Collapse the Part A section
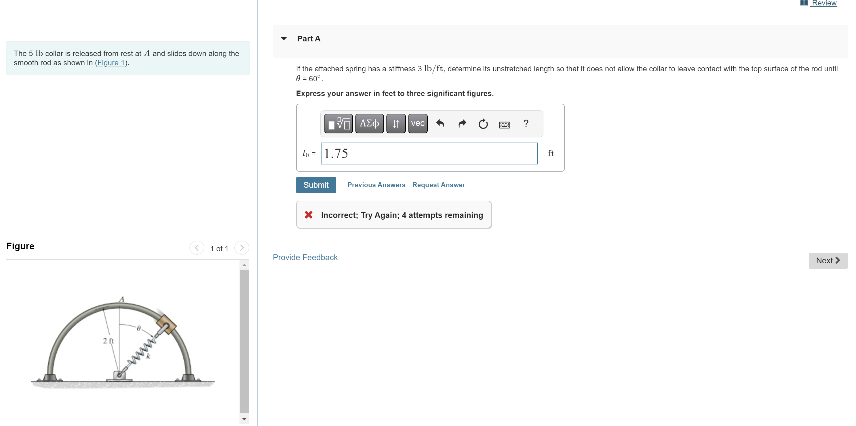856x426 pixels. click(x=284, y=39)
